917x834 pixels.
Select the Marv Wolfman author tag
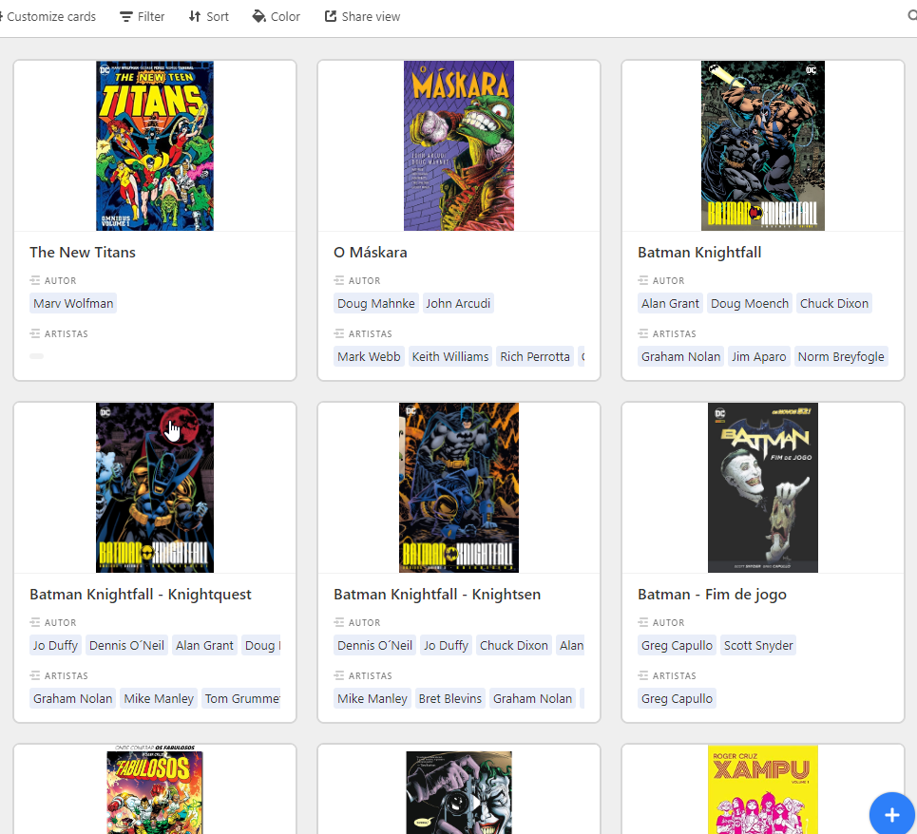73,303
